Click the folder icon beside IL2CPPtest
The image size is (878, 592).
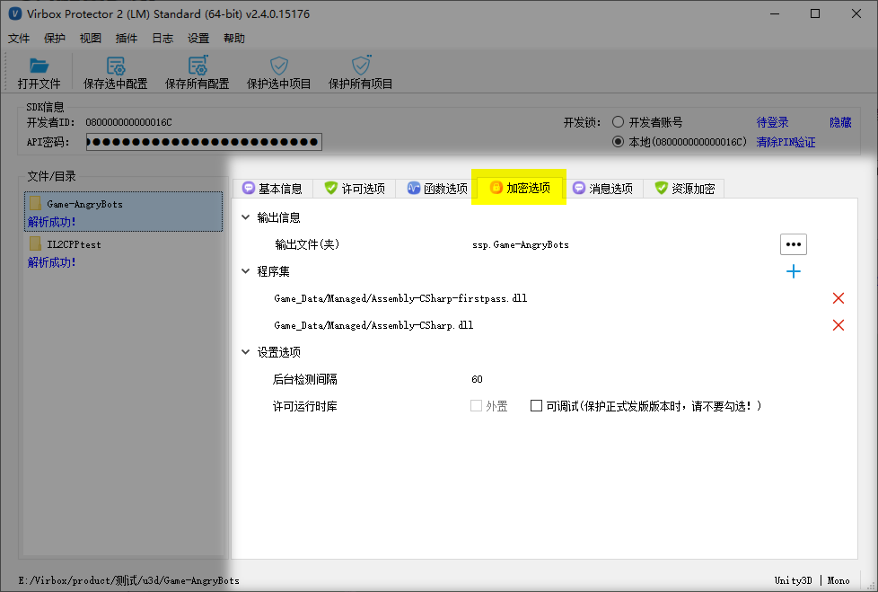click(x=35, y=243)
